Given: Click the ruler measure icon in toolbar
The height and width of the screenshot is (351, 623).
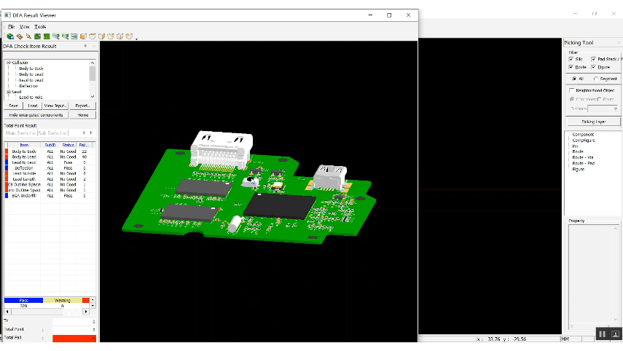Looking at the screenshot, I should click(20, 36).
